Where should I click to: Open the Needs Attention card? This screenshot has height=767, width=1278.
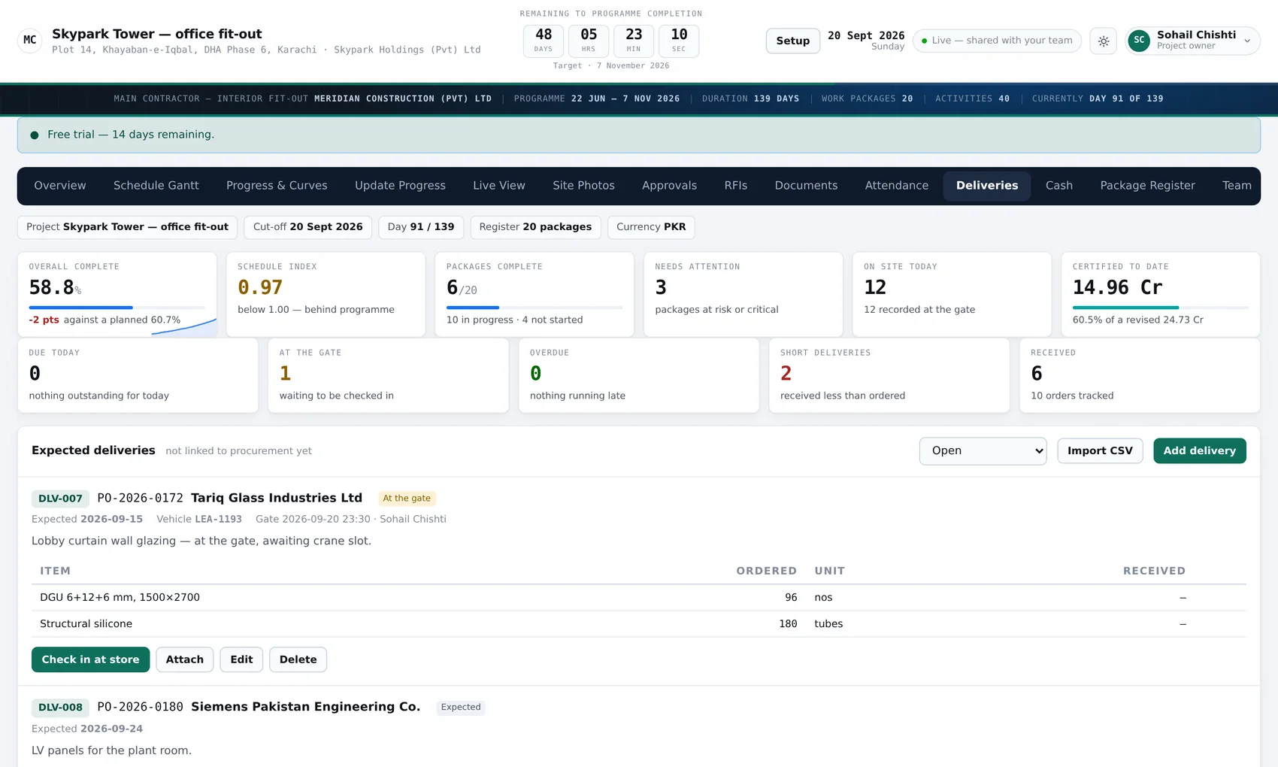[743, 294]
